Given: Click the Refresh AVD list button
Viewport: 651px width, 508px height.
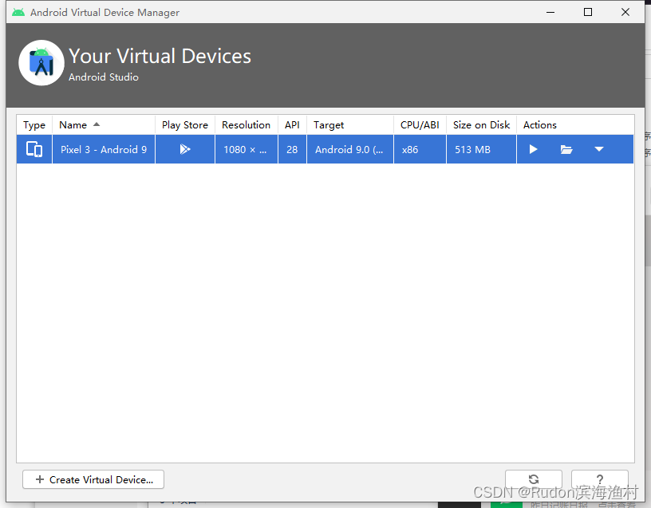Looking at the screenshot, I should 534,479.
